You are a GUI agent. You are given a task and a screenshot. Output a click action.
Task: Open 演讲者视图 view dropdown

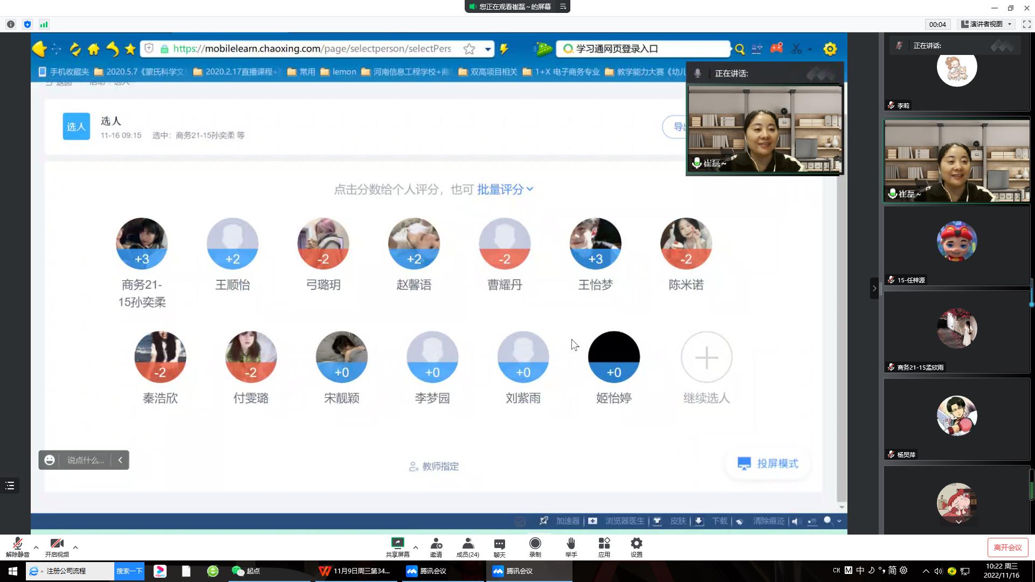click(x=986, y=24)
